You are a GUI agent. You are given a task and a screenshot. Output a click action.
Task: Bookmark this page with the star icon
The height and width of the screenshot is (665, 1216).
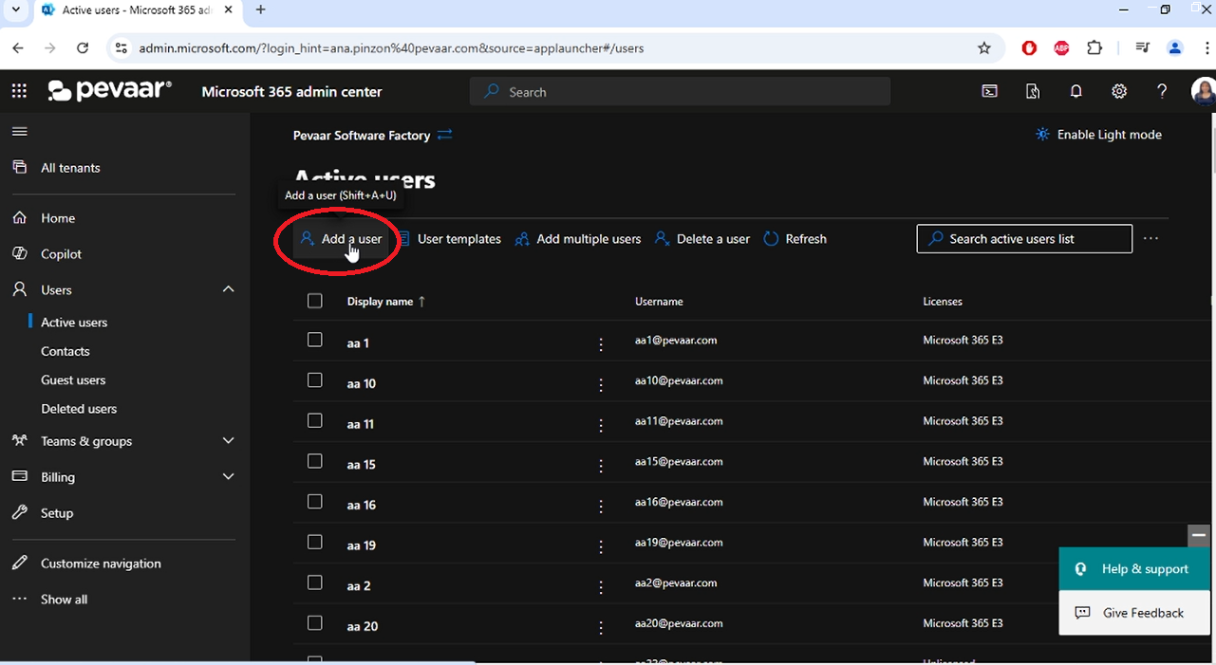[984, 48]
